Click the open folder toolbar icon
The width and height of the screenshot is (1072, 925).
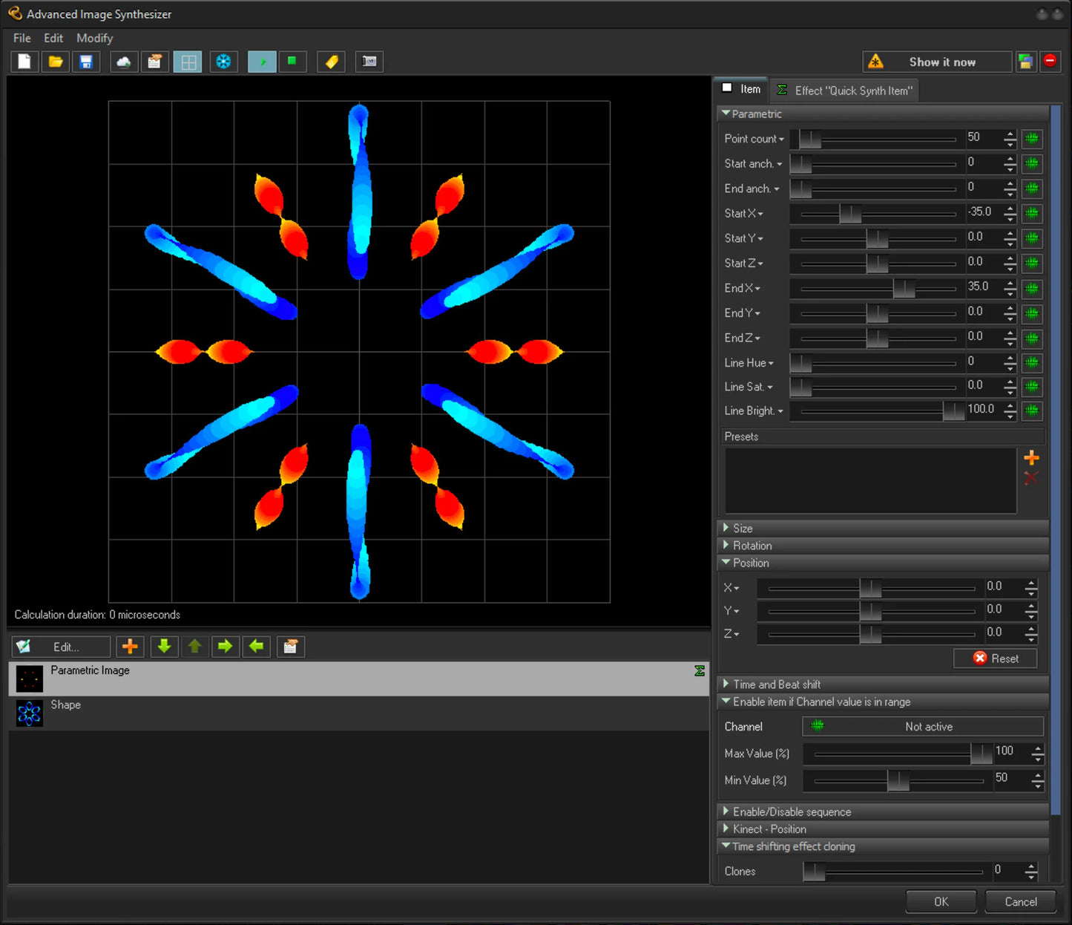[x=55, y=62]
